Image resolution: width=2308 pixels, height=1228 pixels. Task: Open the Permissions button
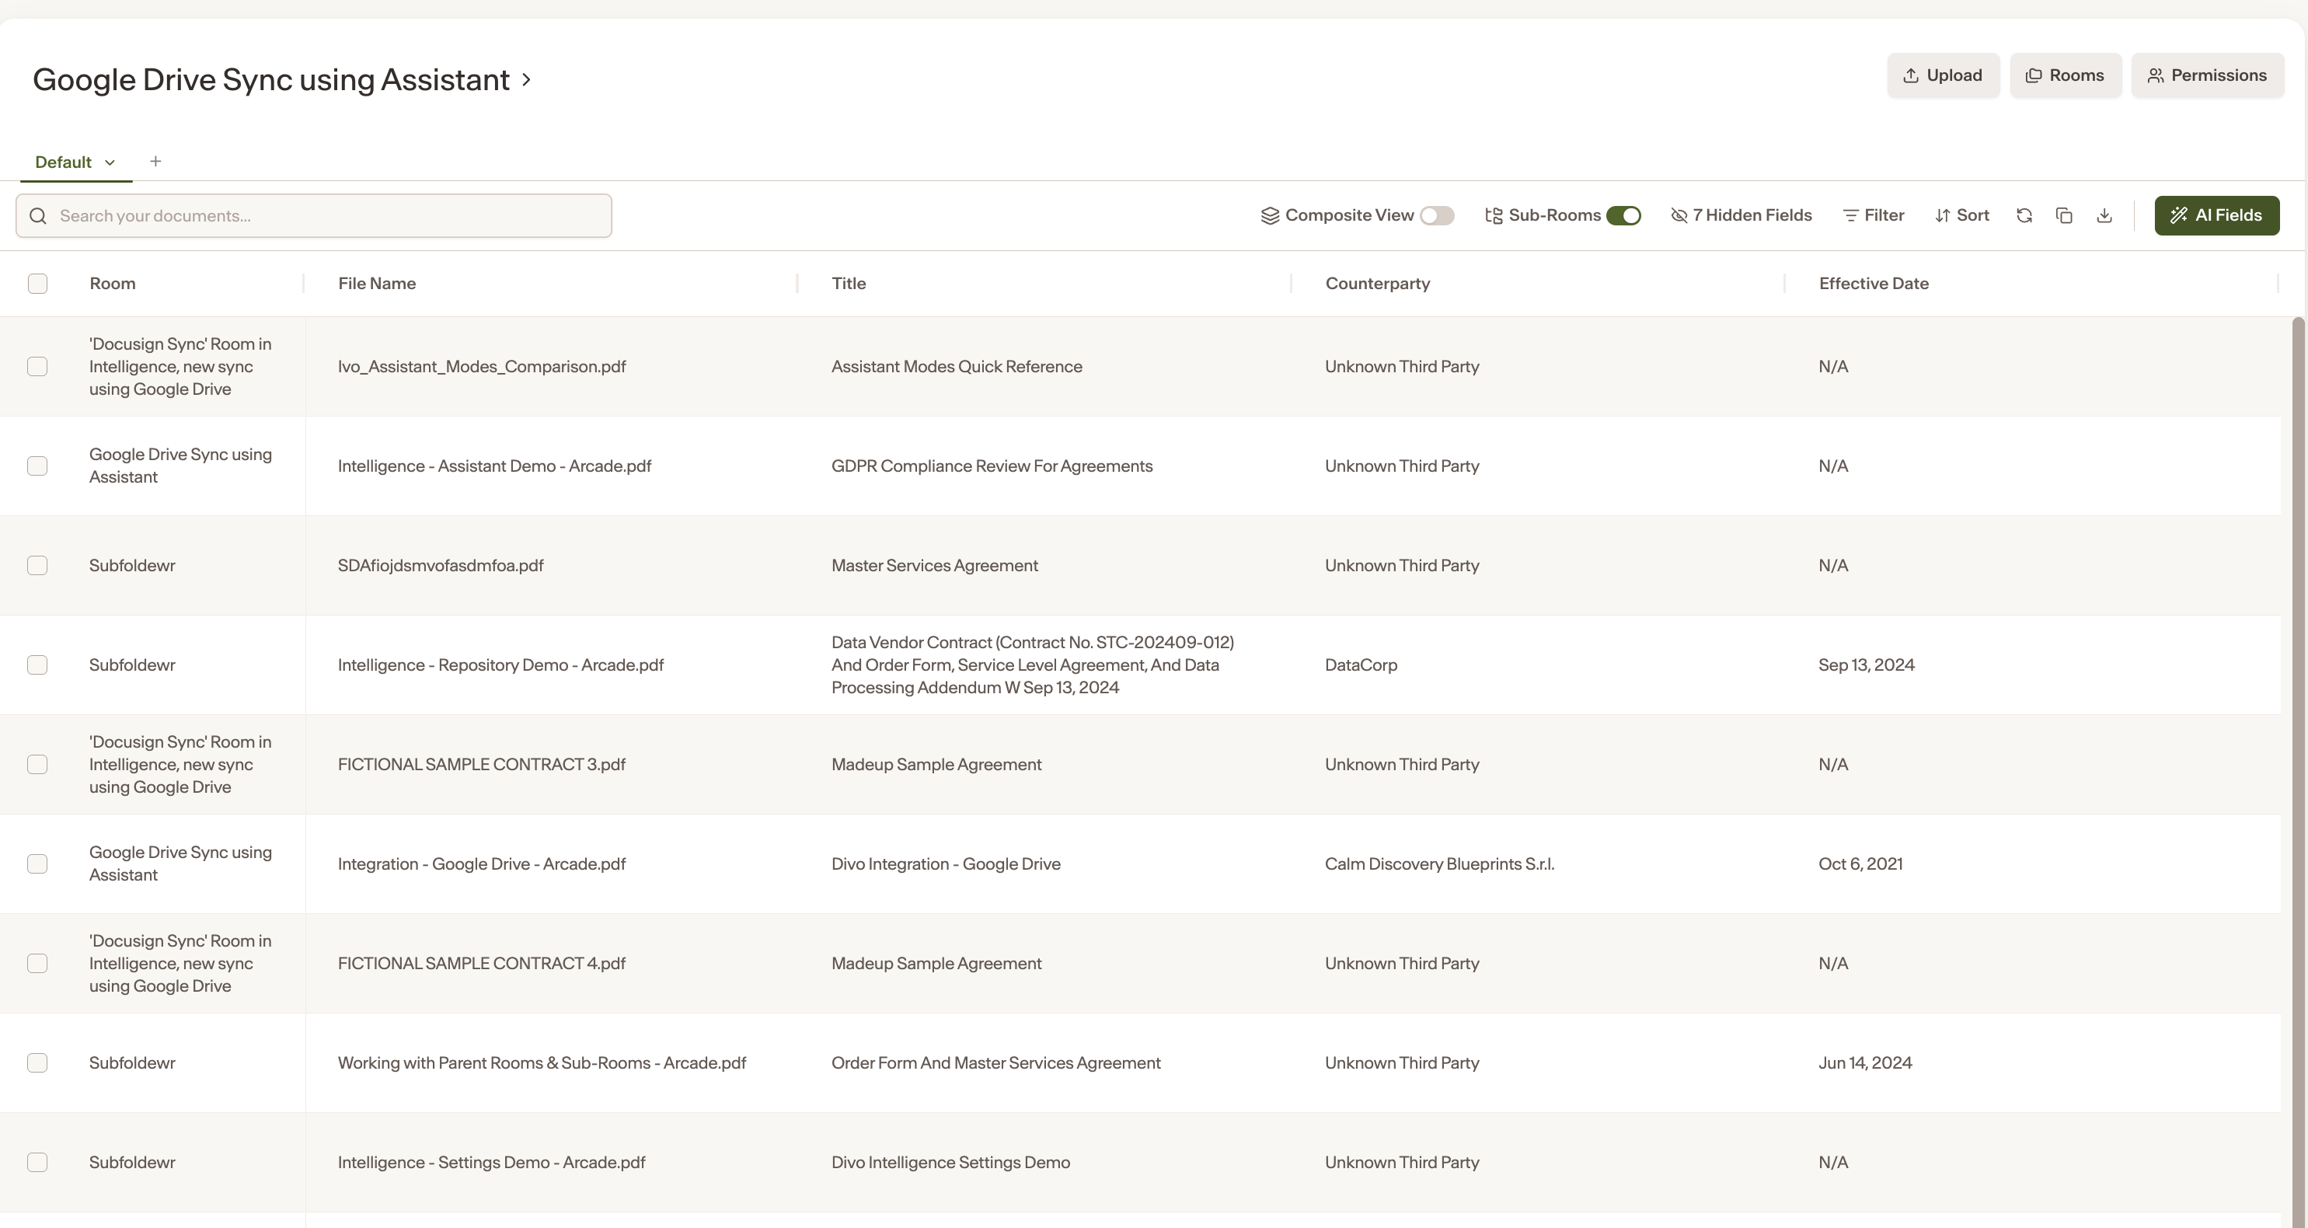pyautogui.click(x=2208, y=75)
